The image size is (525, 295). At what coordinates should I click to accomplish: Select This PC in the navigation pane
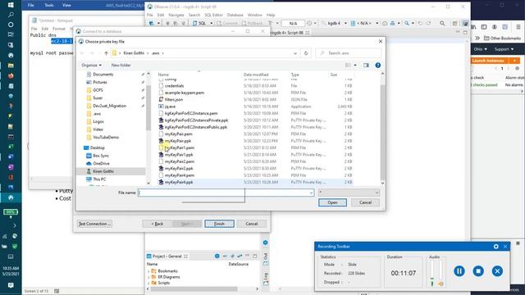[99, 179]
